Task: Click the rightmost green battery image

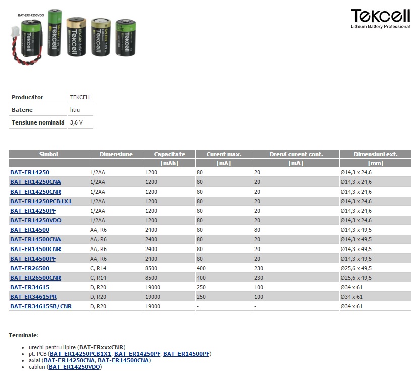Action: [x=126, y=37]
